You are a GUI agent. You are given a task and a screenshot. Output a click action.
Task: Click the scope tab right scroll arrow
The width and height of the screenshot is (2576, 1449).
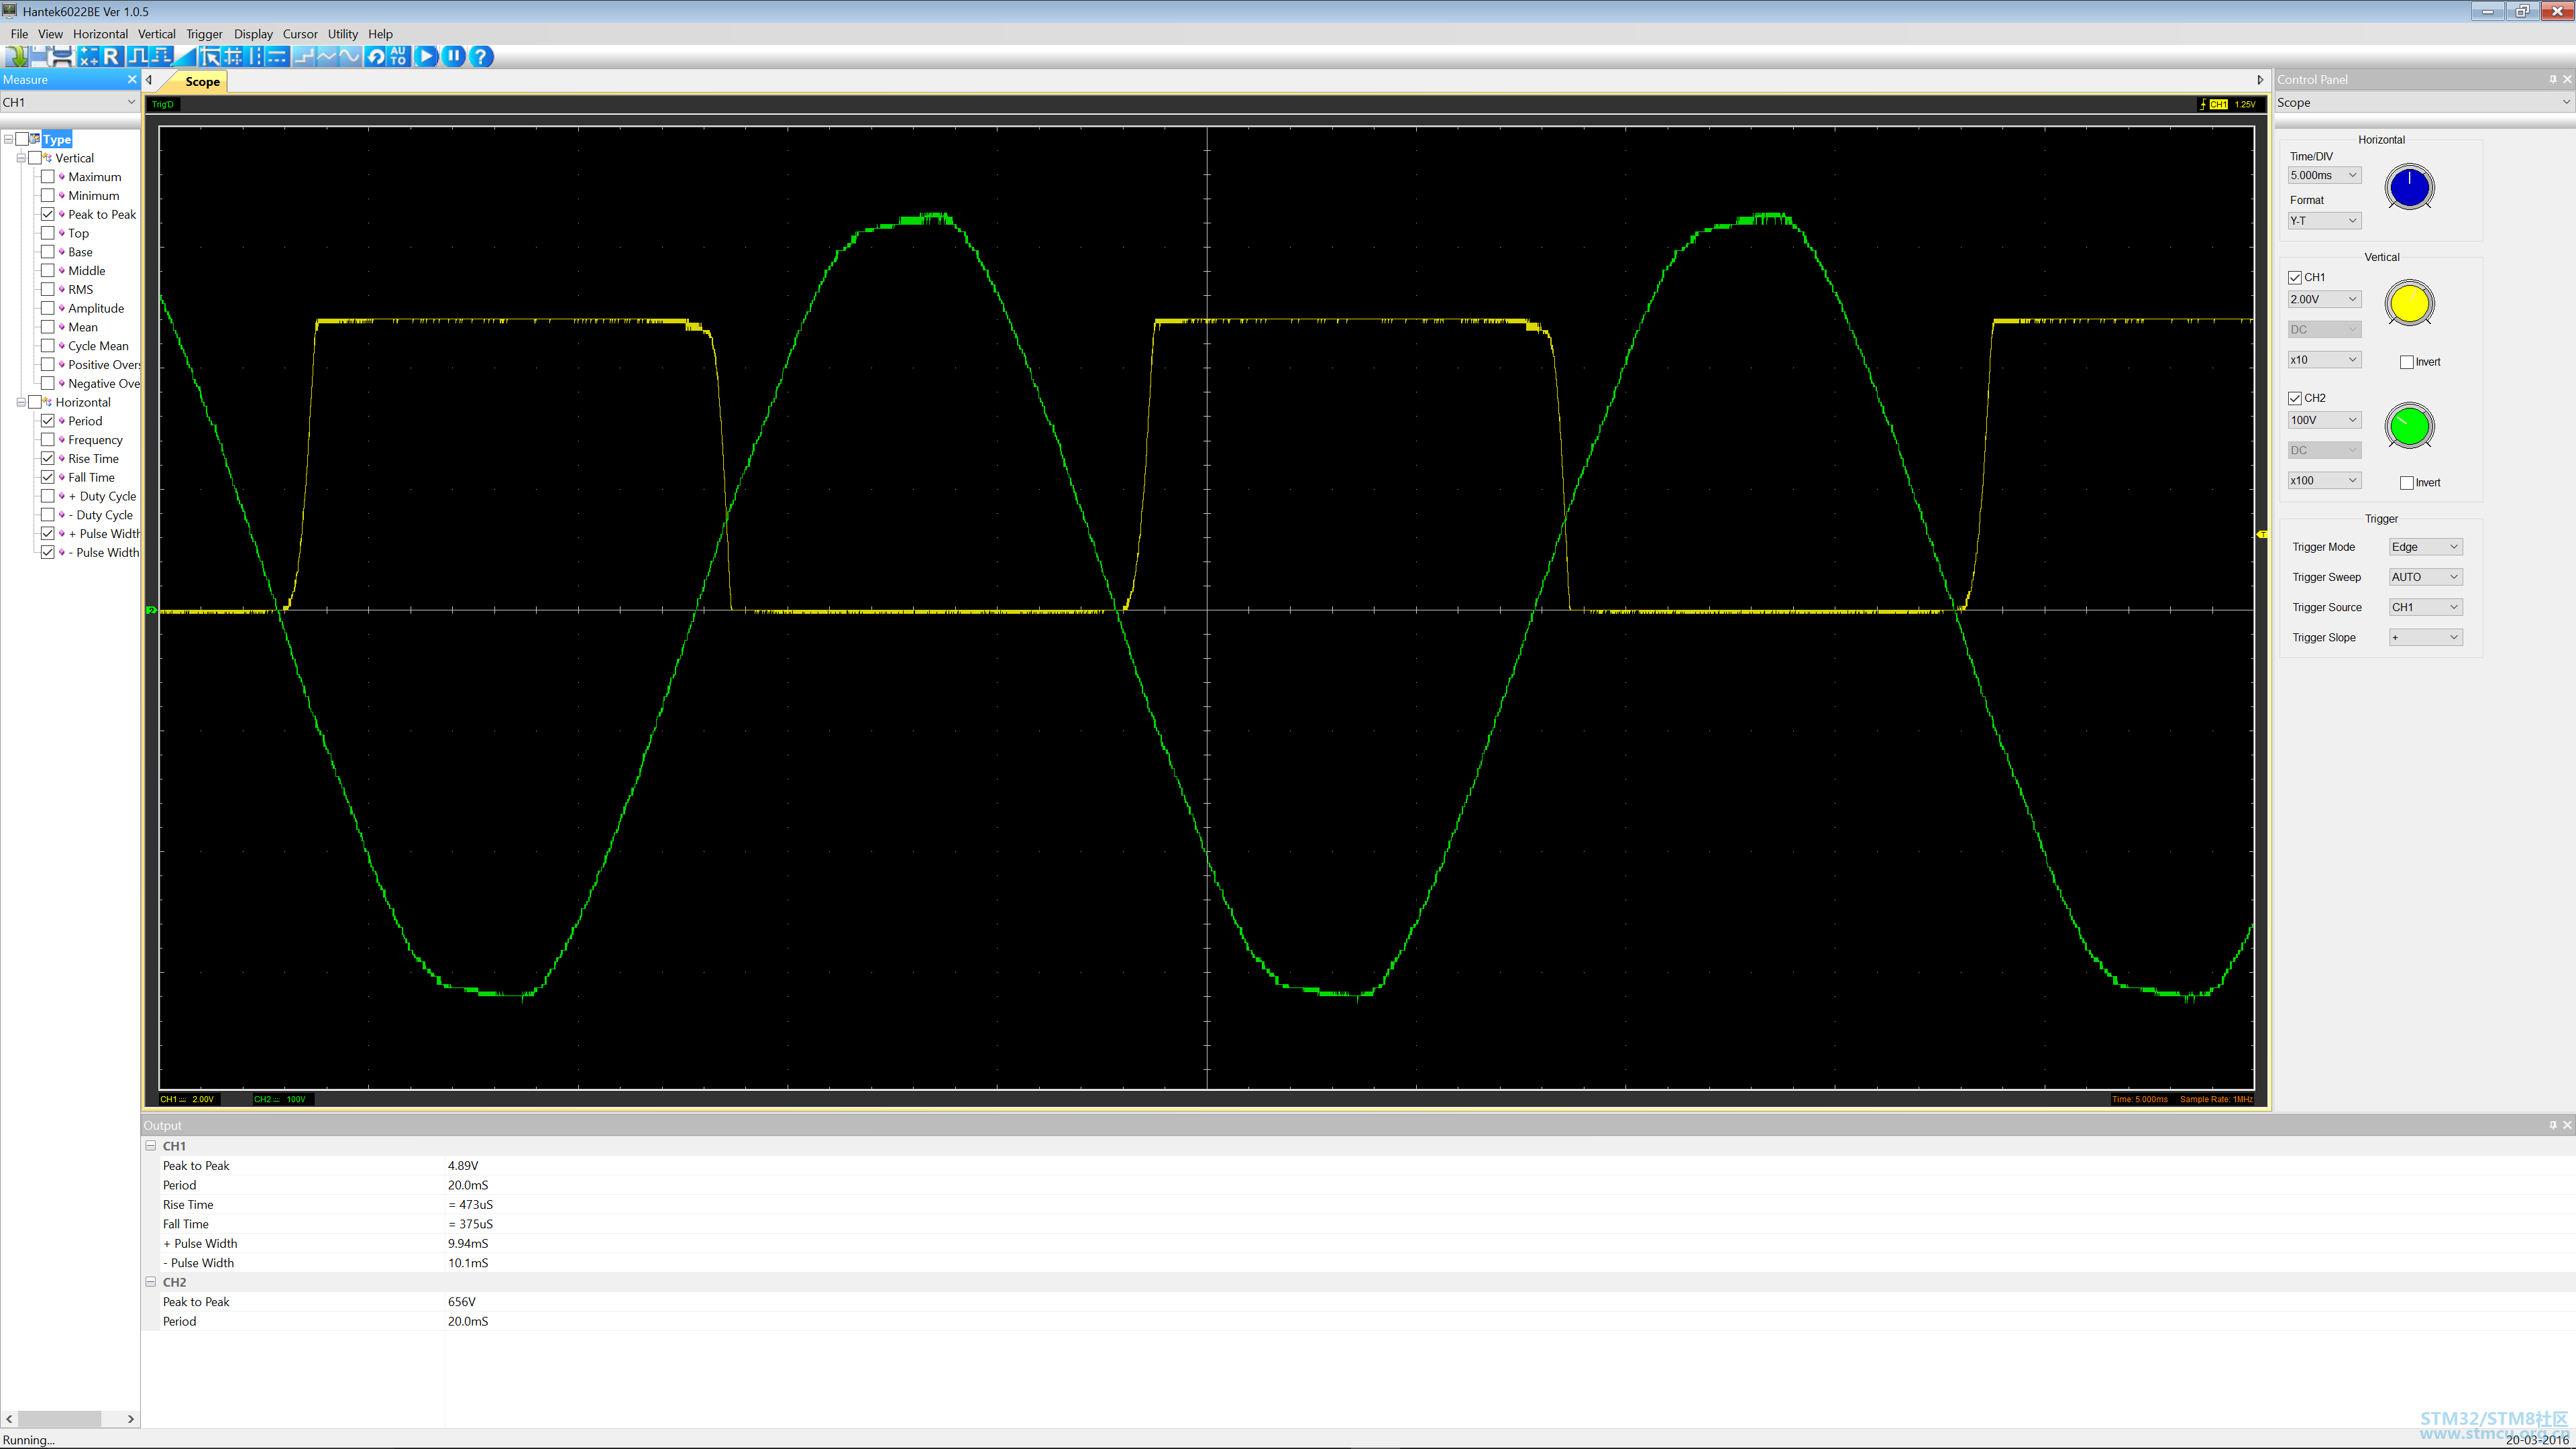2260,80
